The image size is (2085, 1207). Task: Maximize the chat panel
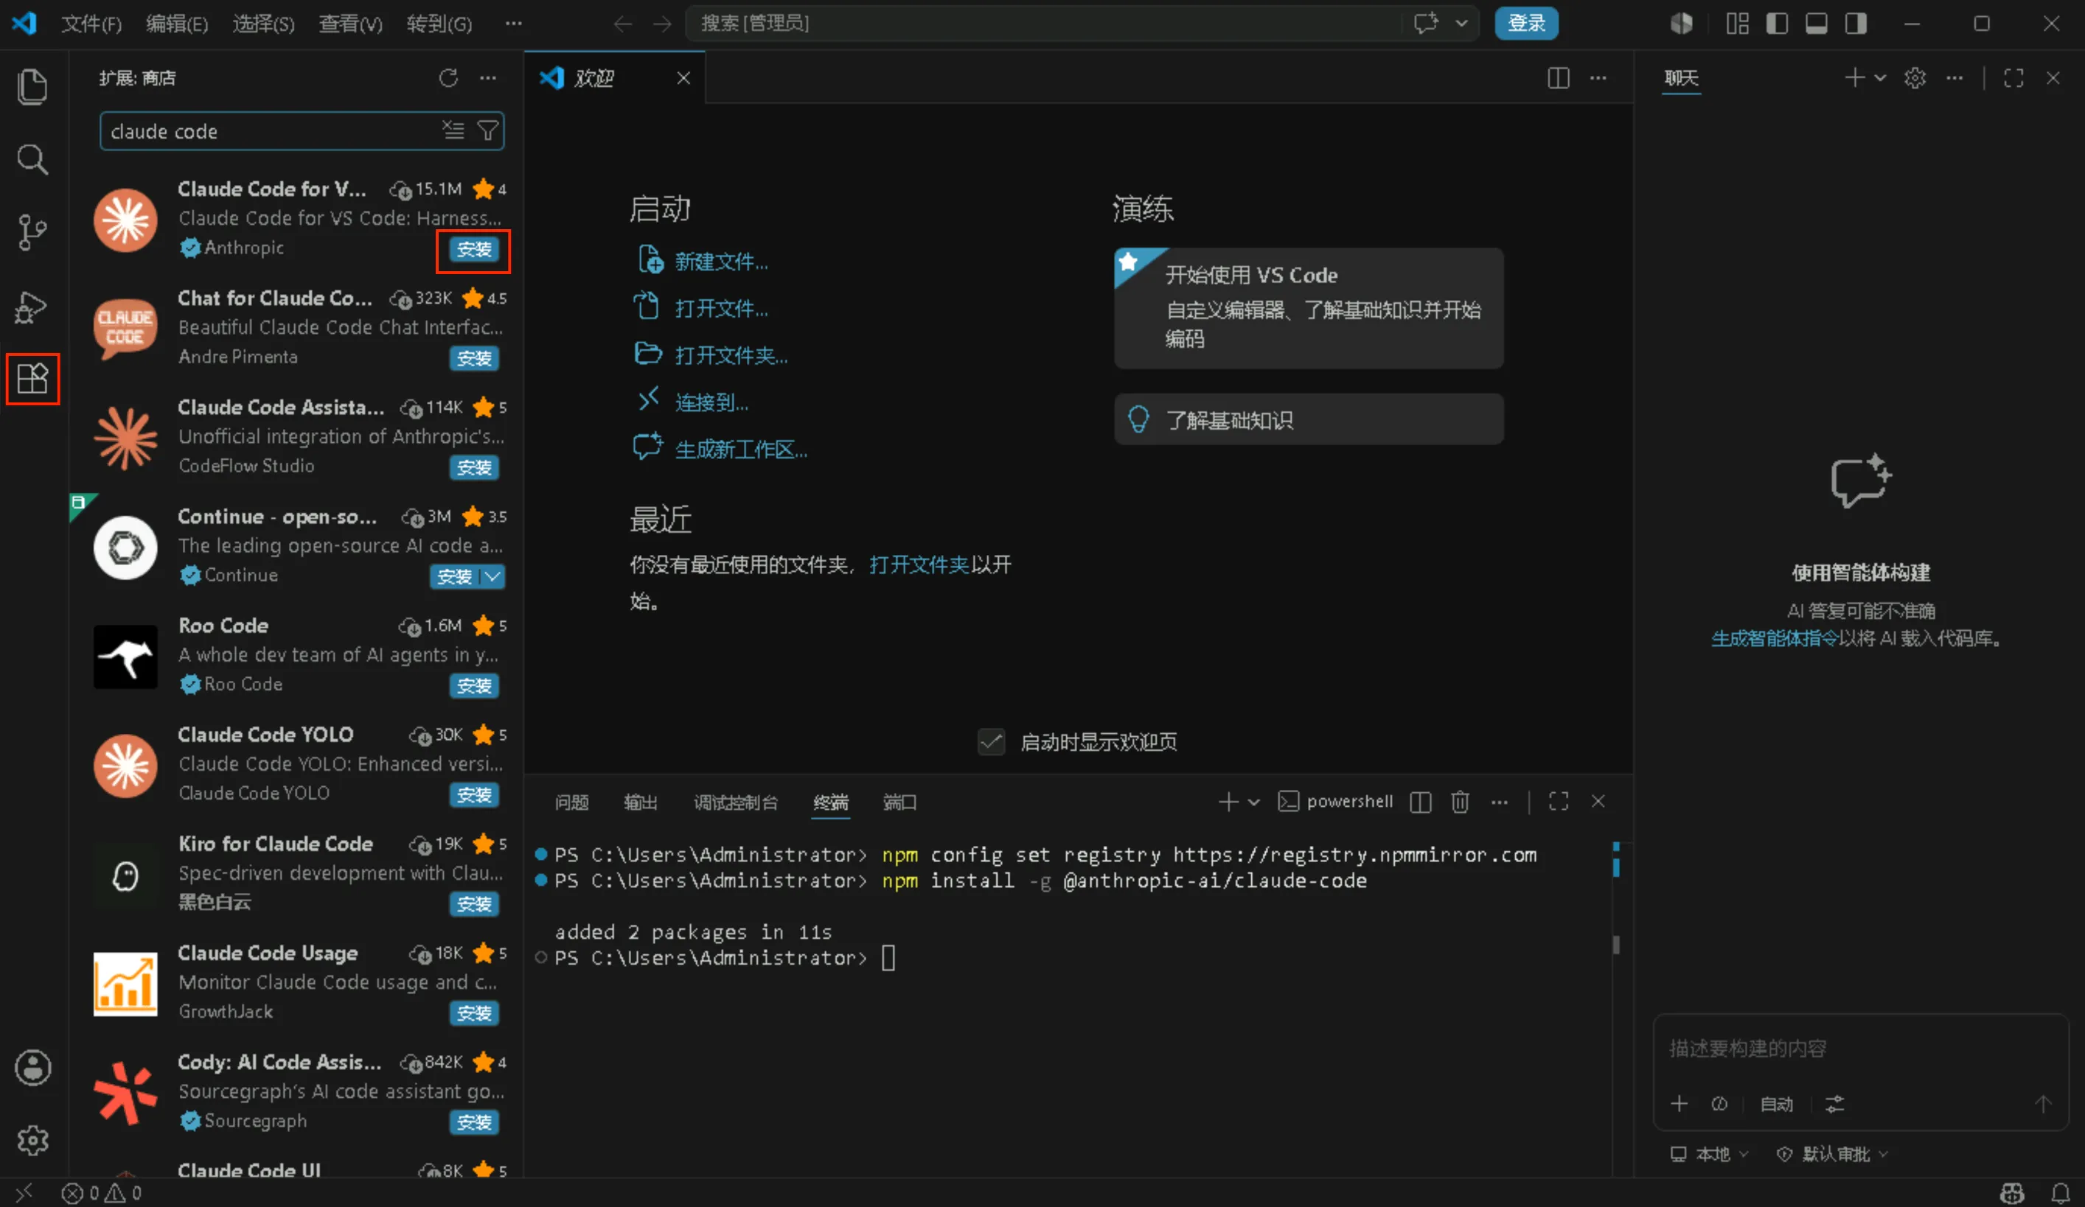pos(2013,77)
